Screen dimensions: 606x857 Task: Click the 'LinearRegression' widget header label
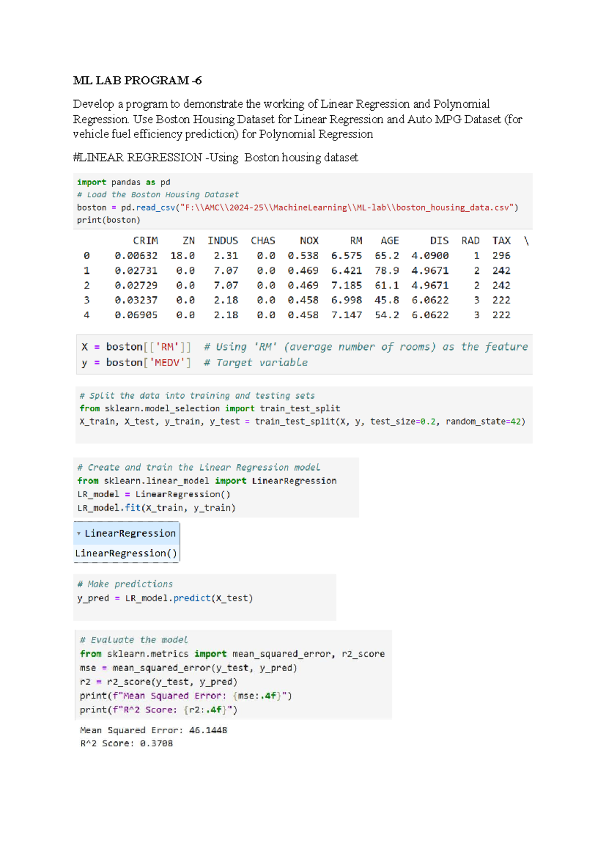130,534
